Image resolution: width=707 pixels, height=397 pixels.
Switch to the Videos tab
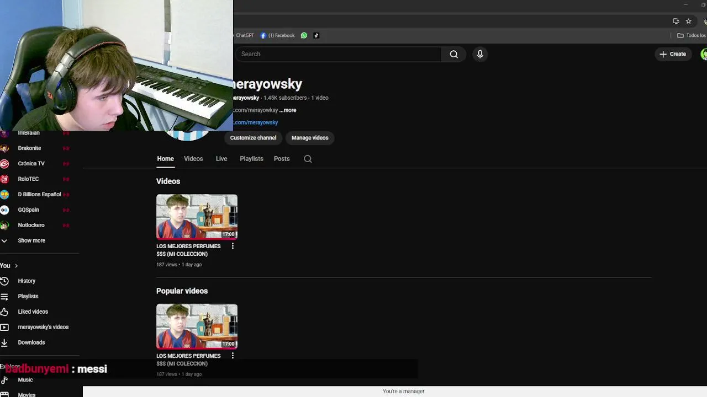tap(193, 159)
